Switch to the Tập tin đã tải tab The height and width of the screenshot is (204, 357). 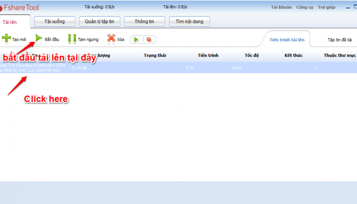point(340,40)
